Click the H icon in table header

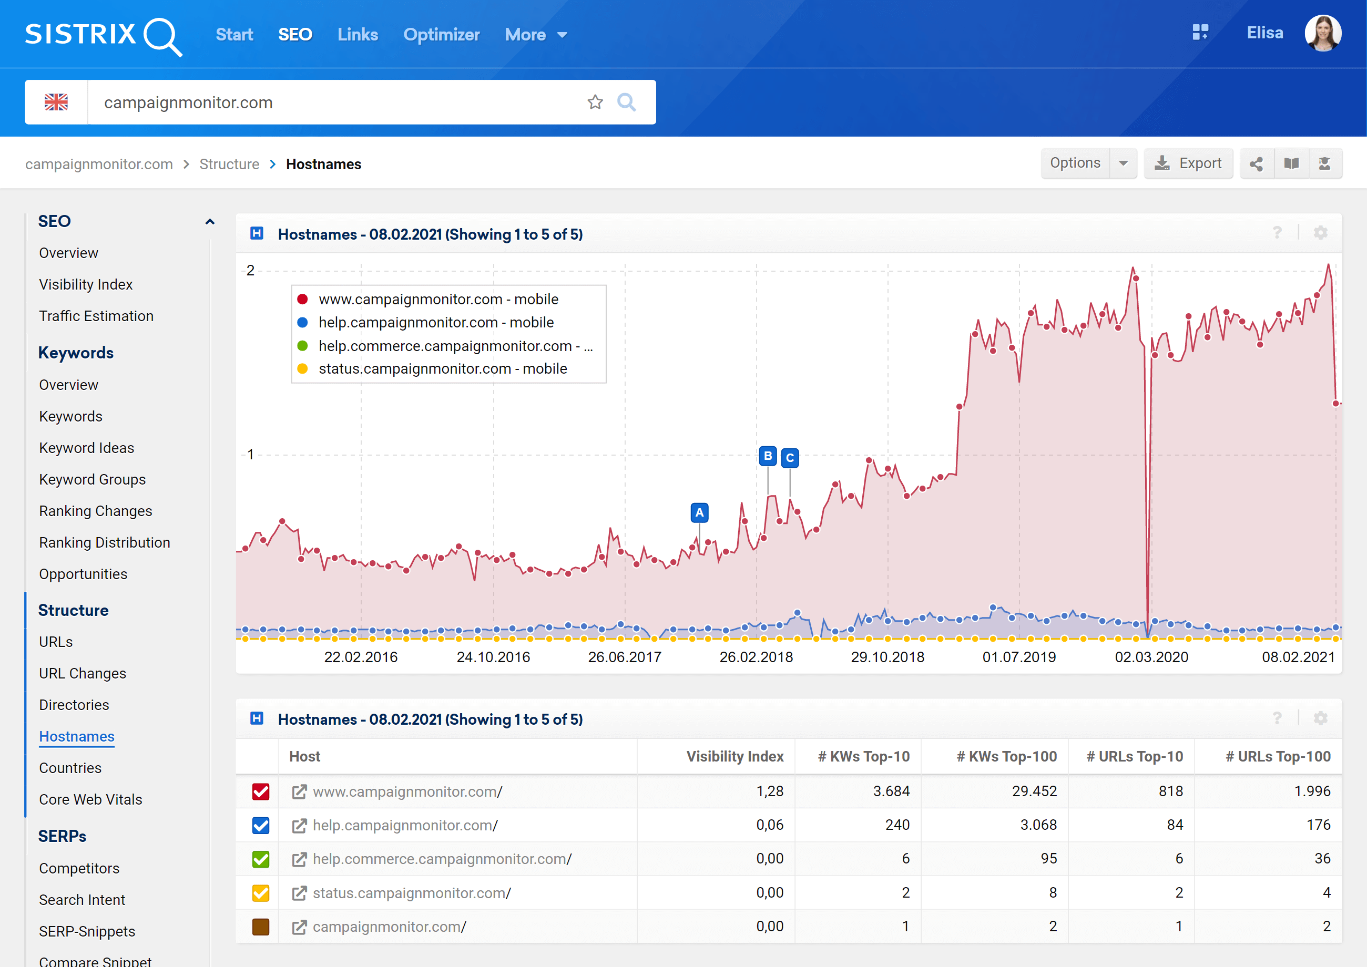(x=257, y=719)
